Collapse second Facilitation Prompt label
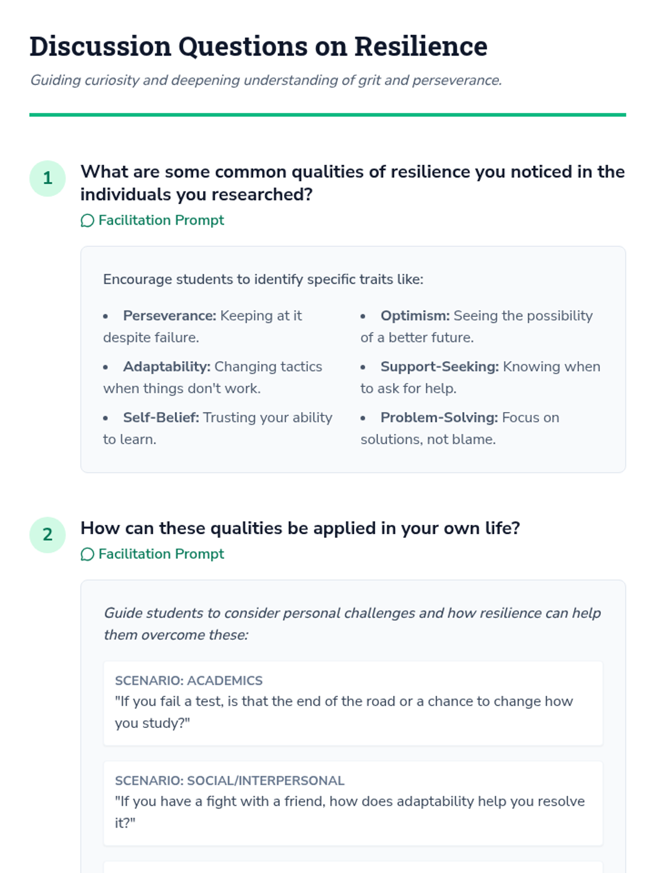Viewport: 655px width, 873px height. click(x=161, y=554)
